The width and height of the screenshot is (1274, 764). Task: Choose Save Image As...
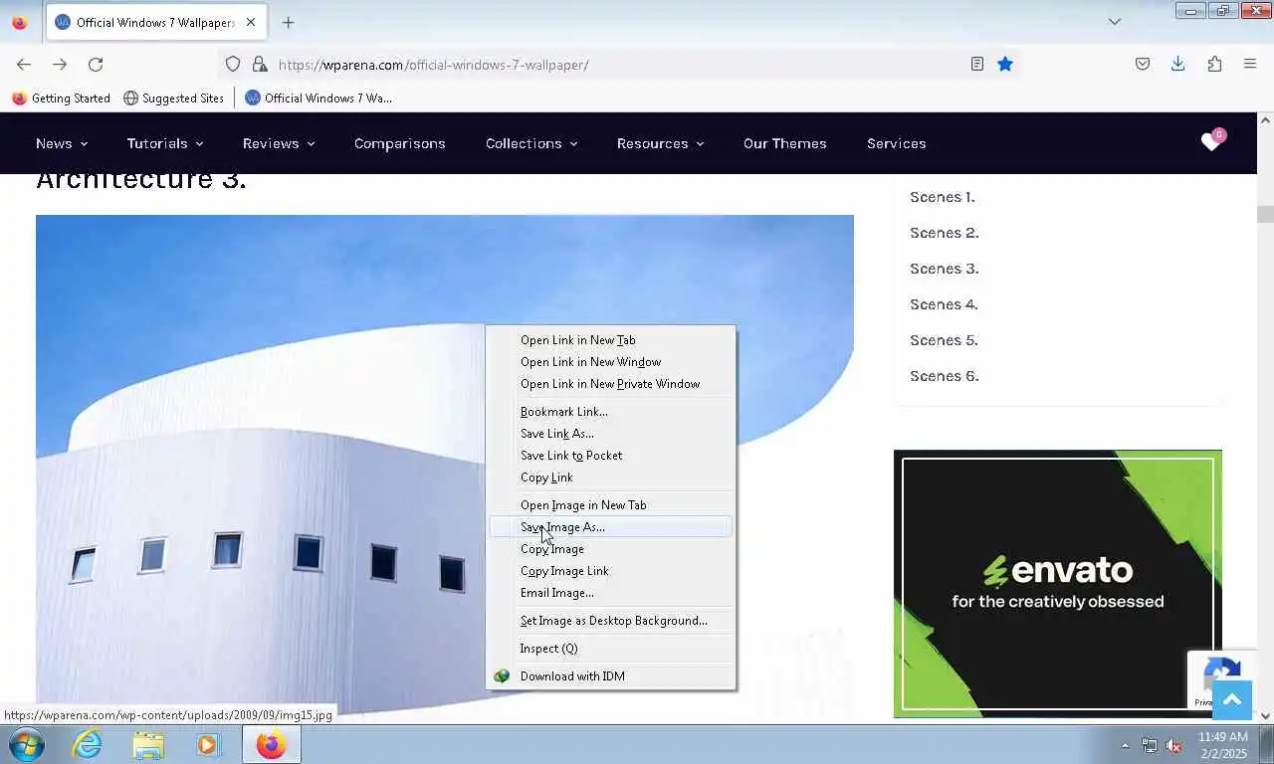pyautogui.click(x=610, y=527)
